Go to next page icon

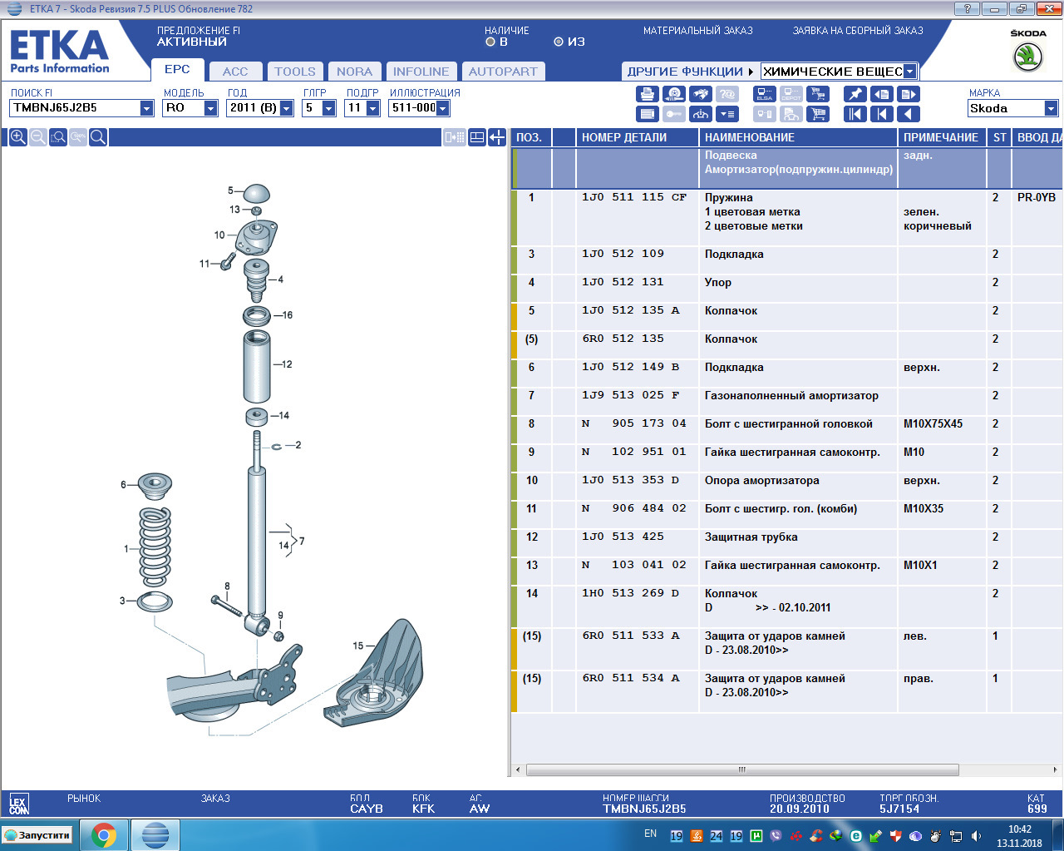[x=908, y=94]
